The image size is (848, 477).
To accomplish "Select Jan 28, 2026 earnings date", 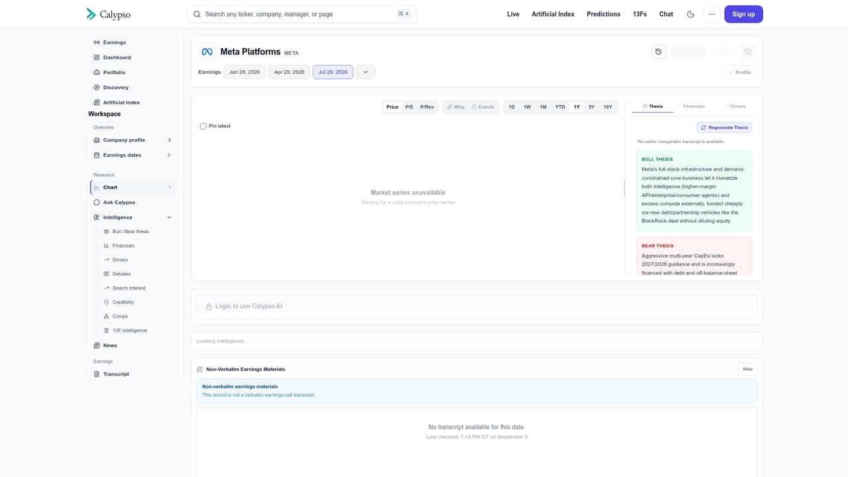I will click(244, 72).
